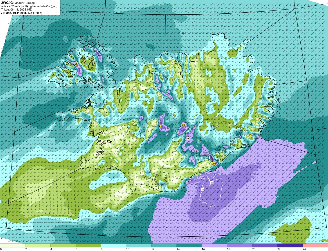
Task: Click the 'VT: Mán. 10.11.2025 17Z (+50 h)' line
Action: (21, 13)
